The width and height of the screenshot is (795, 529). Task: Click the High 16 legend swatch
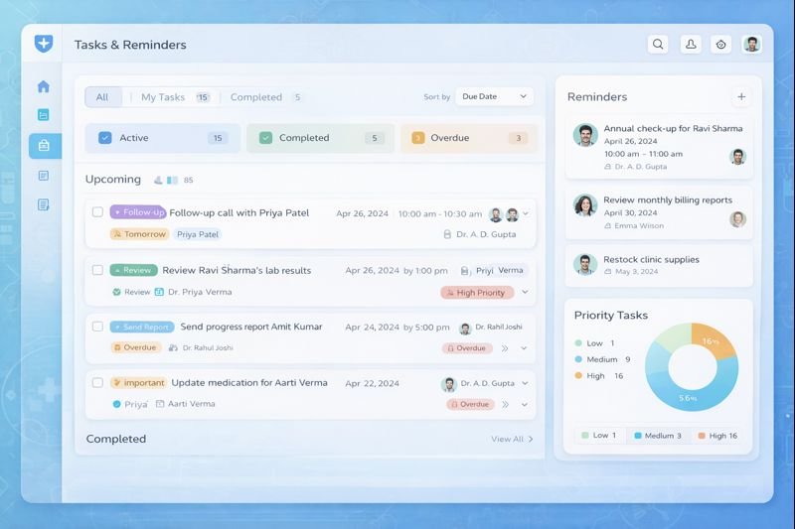pos(701,436)
